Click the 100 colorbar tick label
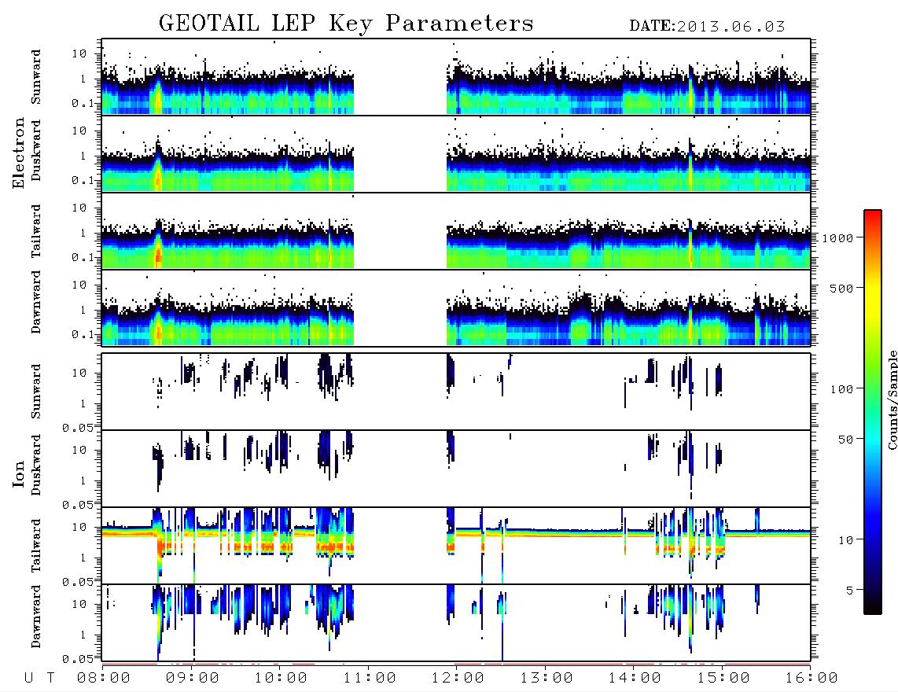The width and height of the screenshot is (898, 692). point(842,389)
